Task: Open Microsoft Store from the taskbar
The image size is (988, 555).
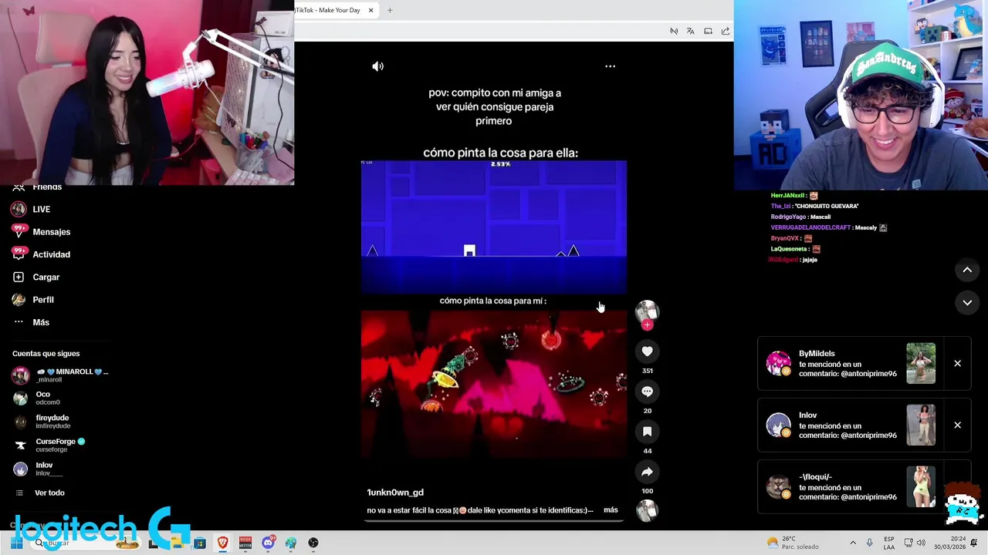Action: [200, 543]
